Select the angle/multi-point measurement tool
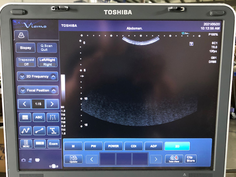 tap(53, 131)
